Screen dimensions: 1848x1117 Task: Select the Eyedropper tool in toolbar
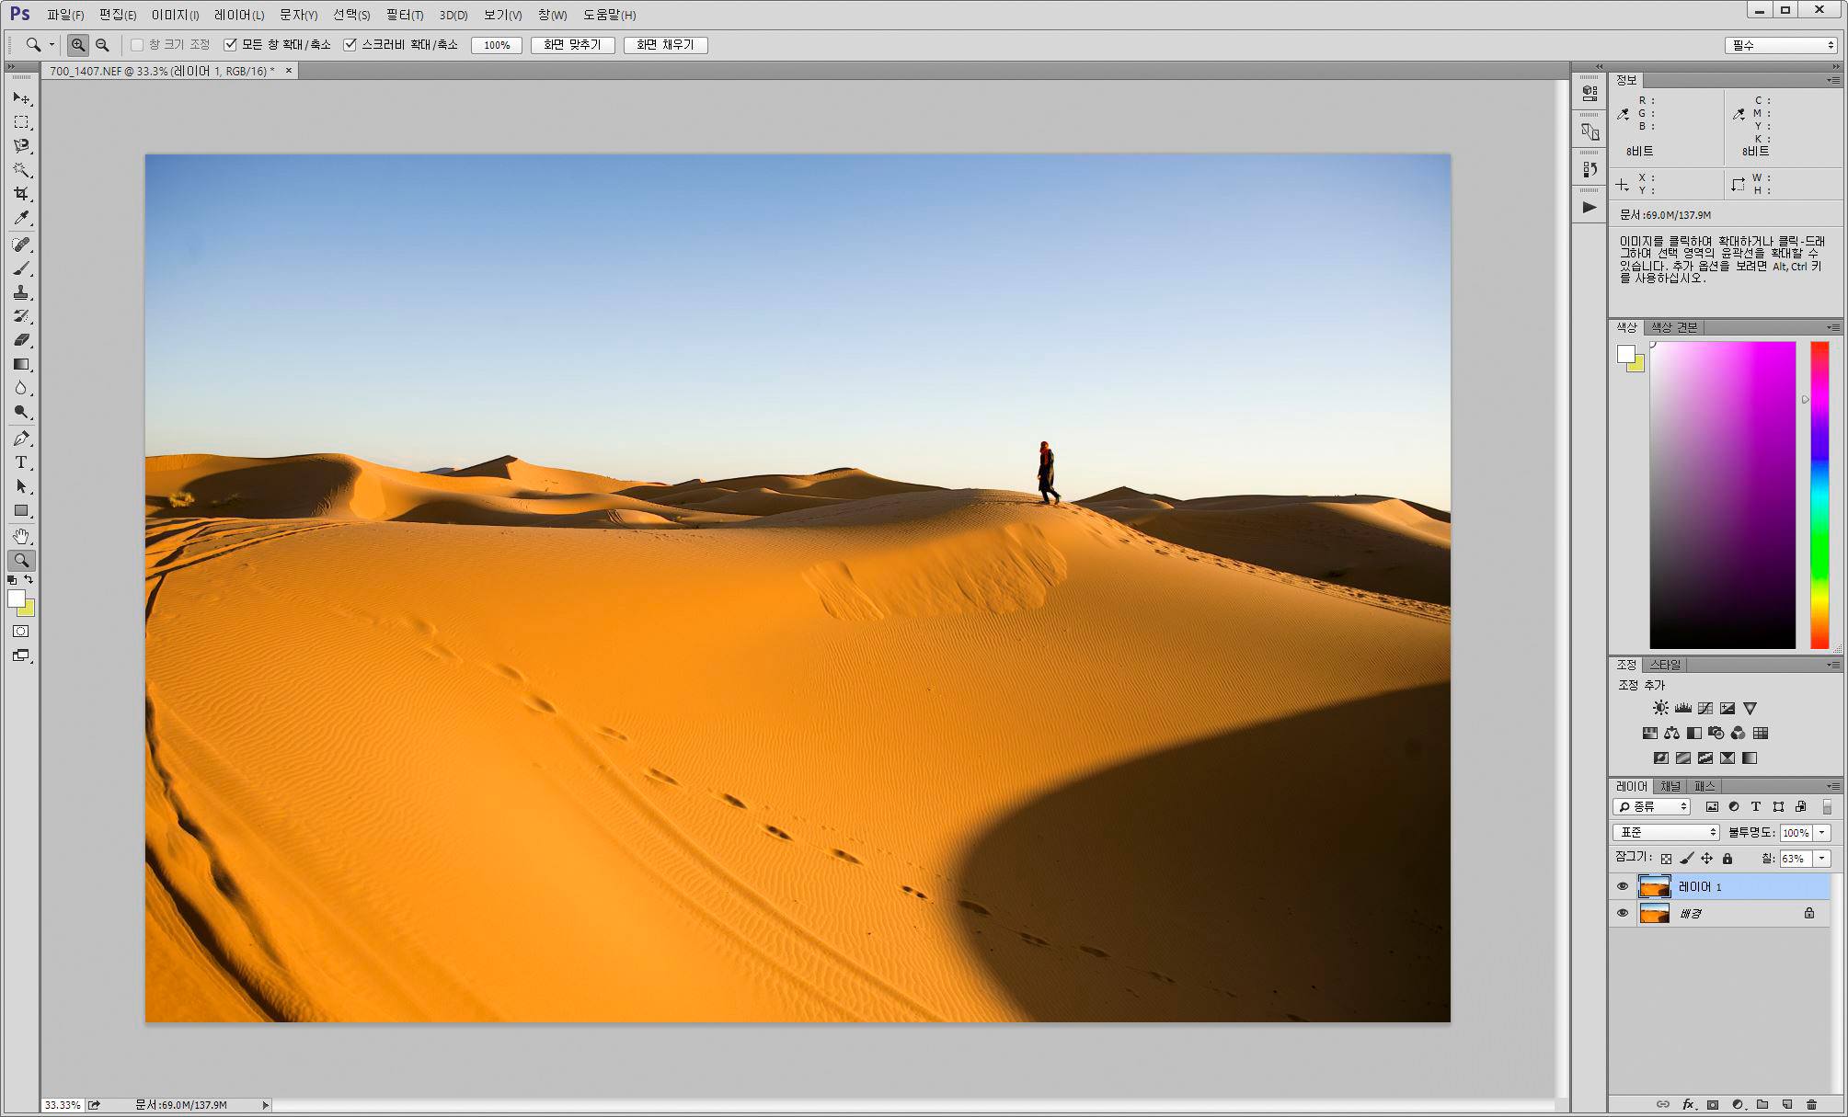pyautogui.click(x=21, y=218)
